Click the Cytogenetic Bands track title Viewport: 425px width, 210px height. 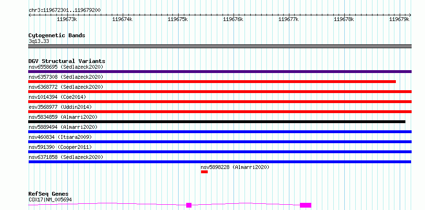coord(57,35)
